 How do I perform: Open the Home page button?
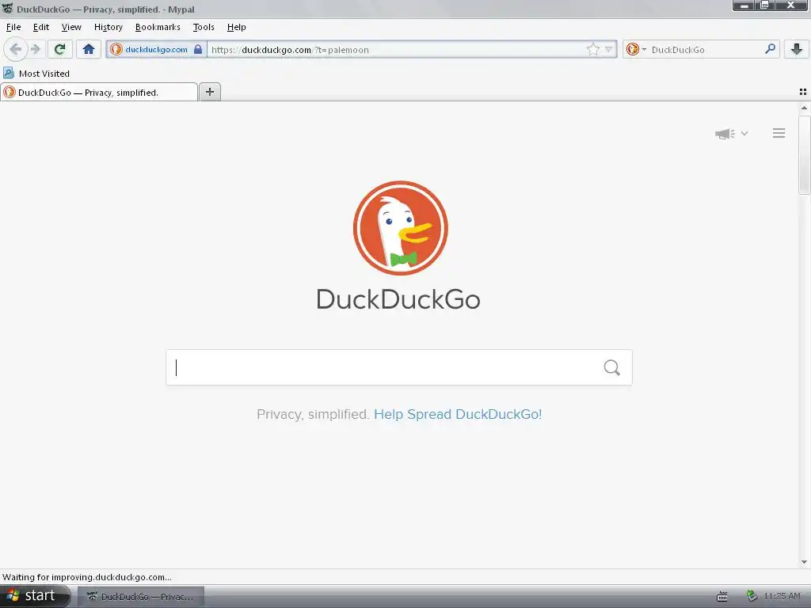coord(89,50)
